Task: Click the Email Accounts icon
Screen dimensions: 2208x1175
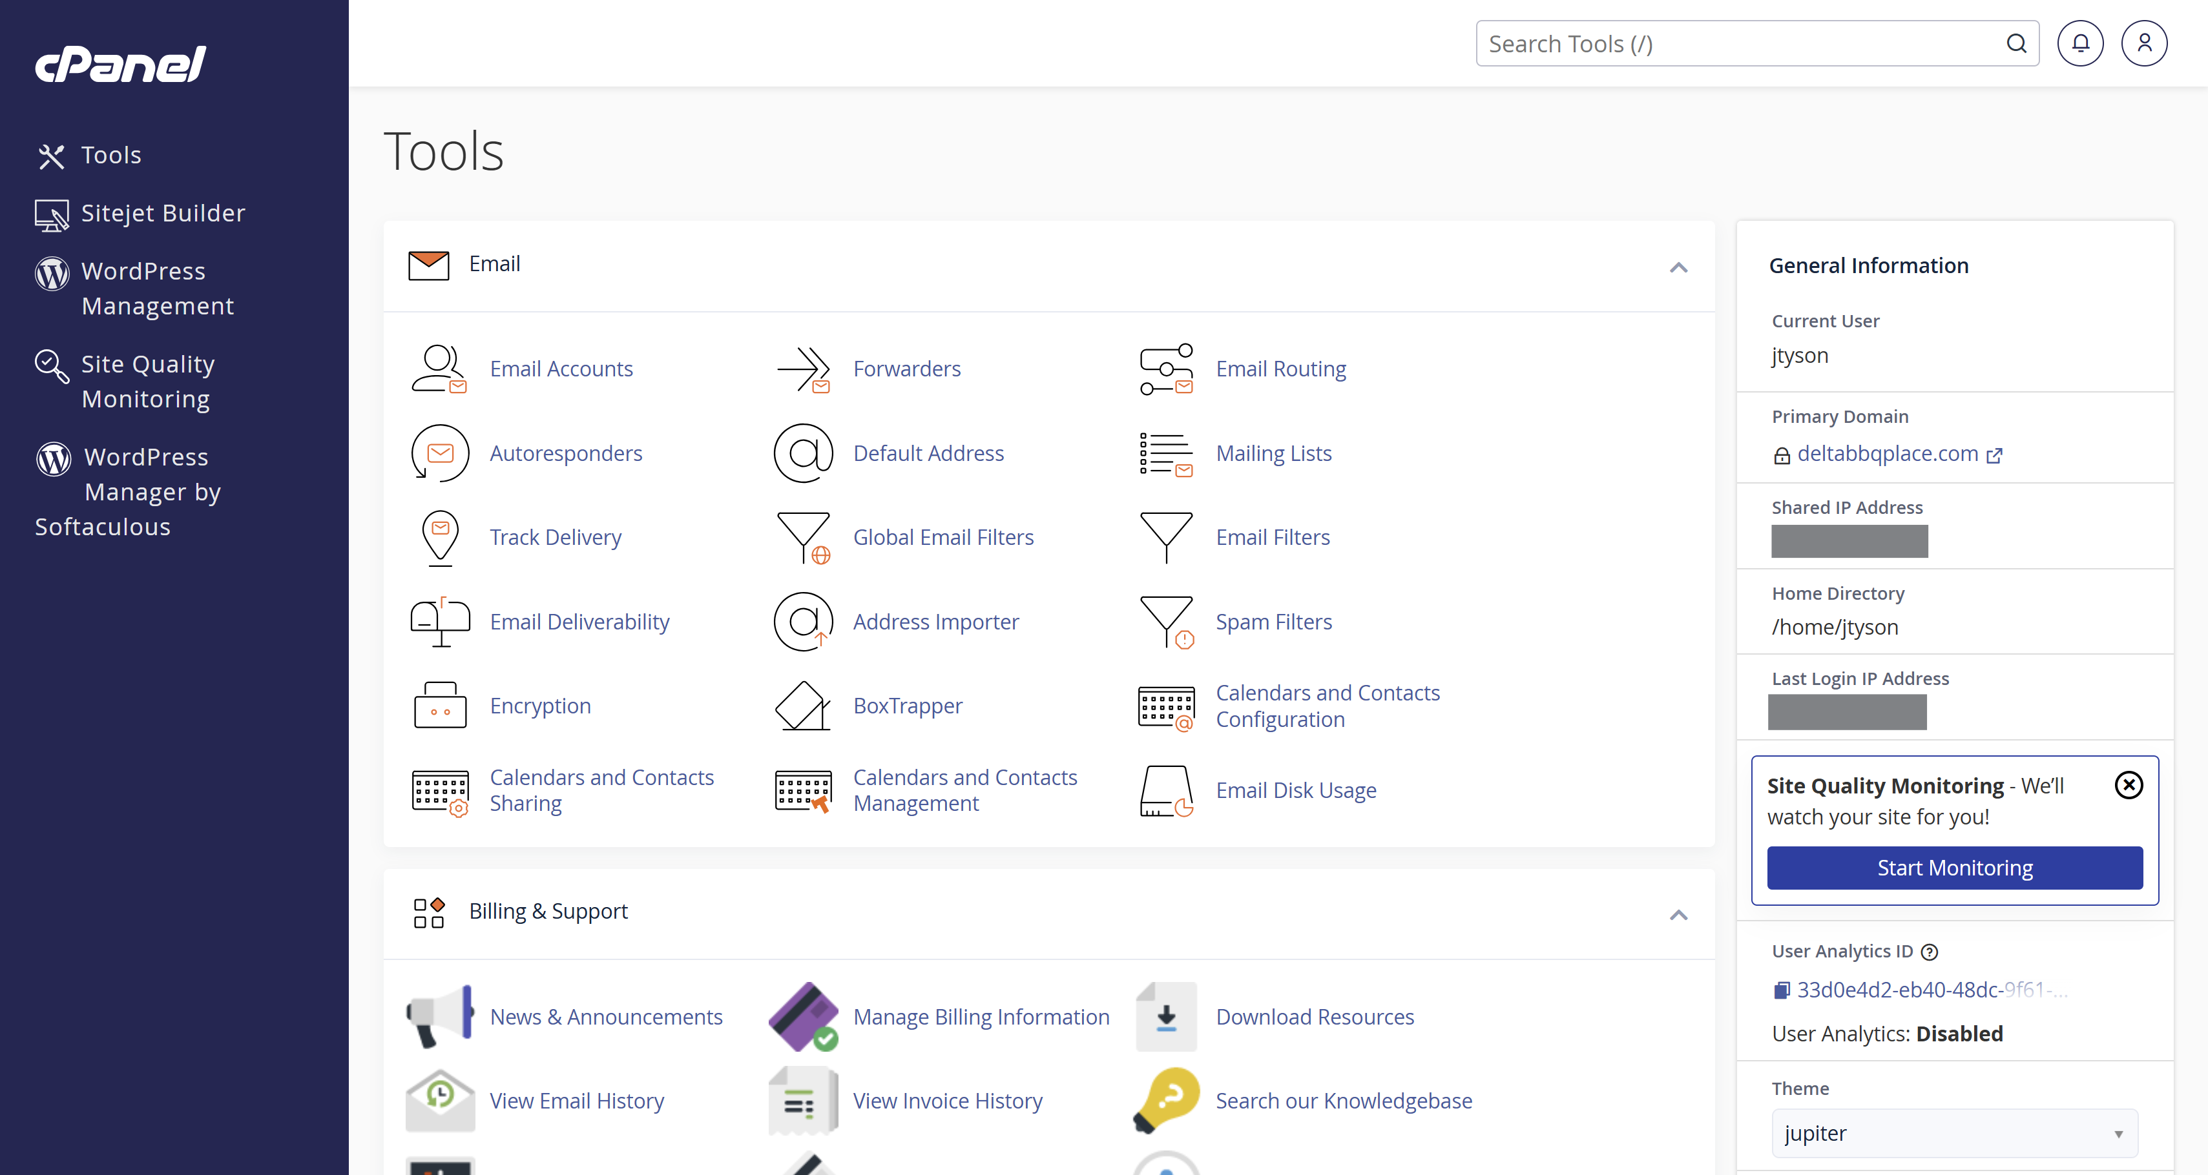Action: pos(439,368)
